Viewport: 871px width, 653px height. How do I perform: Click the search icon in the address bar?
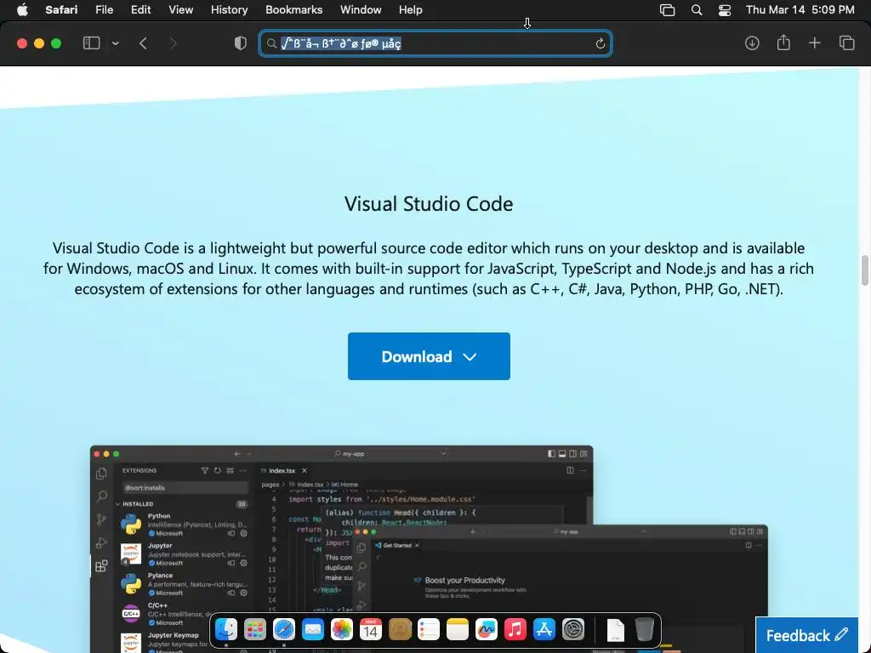tap(271, 43)
